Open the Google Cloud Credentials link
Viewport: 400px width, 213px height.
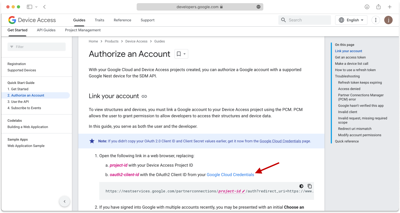[x=230, y=175]
